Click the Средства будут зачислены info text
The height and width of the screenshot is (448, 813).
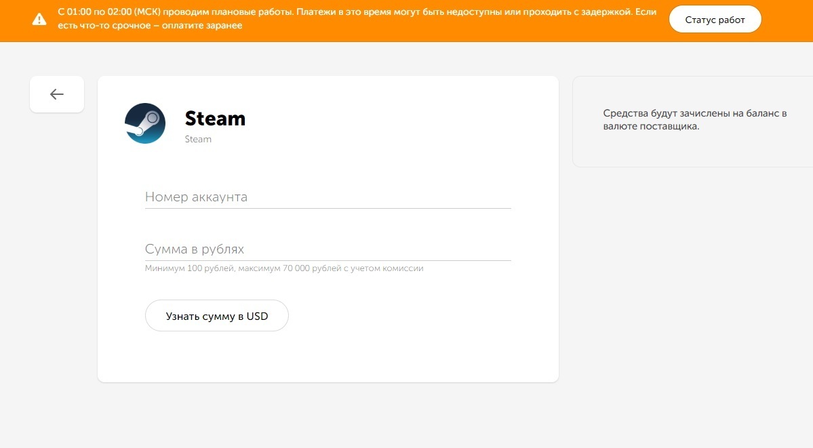point(695,120)
